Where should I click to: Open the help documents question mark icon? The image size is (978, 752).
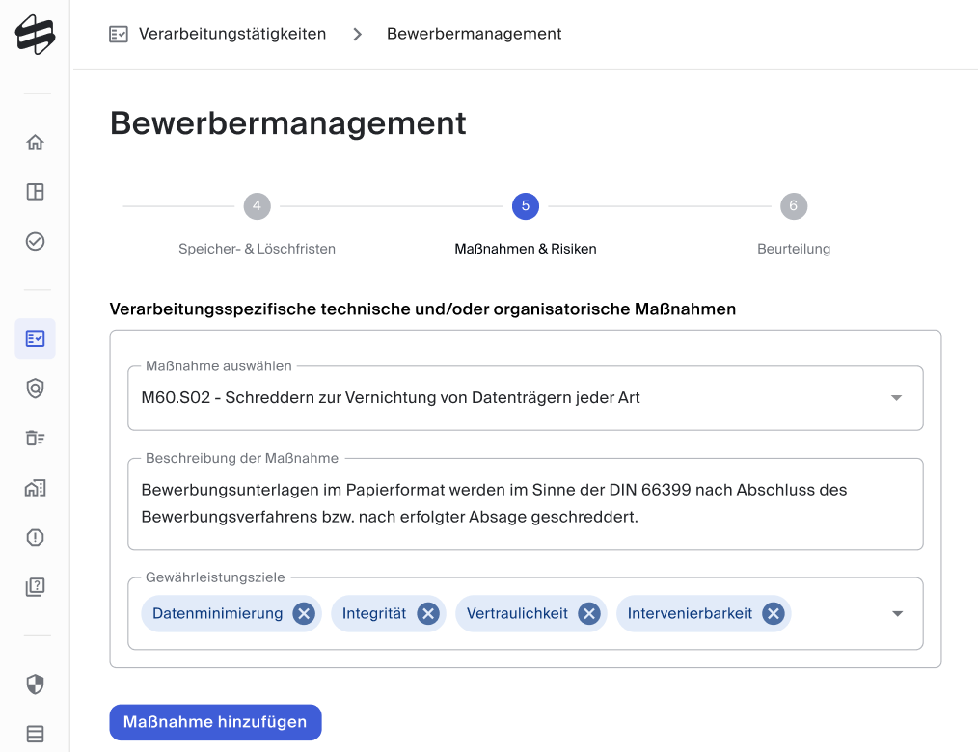point(35,587)
